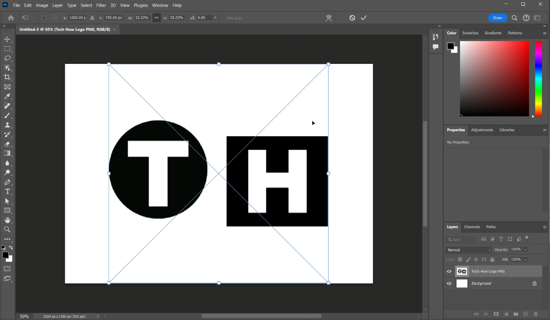The image size is (550, 320).
Task: Toggle Lock all padlock icon
Action: coord(492,260)
